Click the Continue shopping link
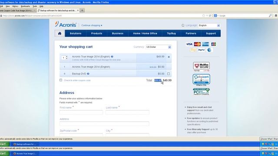This screenshot has height=156, width=278. click(92, 25)
